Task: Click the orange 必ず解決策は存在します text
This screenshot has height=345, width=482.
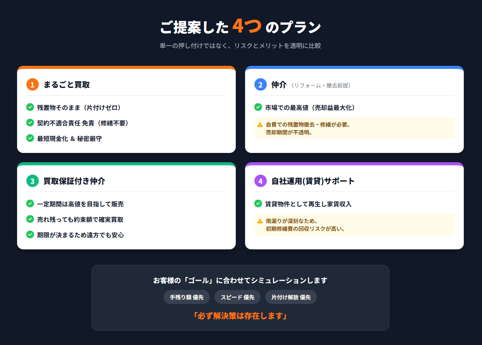Action: click(x=240, y=316)
